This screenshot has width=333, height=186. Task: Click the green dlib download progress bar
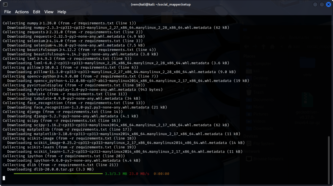click(x=58, y=174)
